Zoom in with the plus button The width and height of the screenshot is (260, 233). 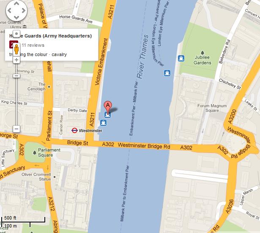click(16, 60)
